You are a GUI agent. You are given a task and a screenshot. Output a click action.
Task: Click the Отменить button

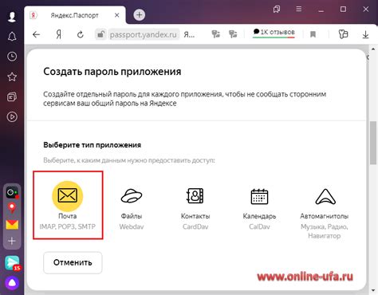[x=73, y=262]
